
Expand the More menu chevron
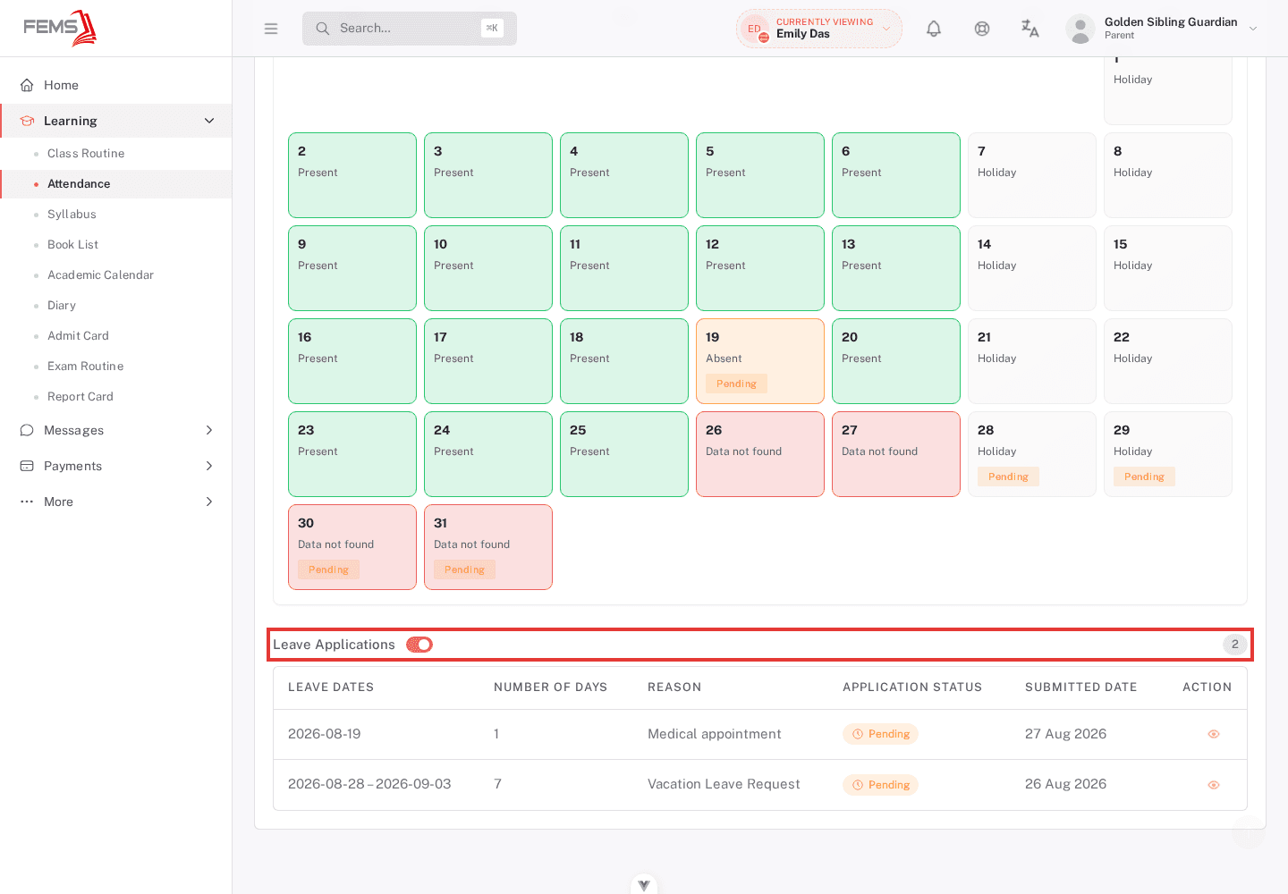[209, 502]
